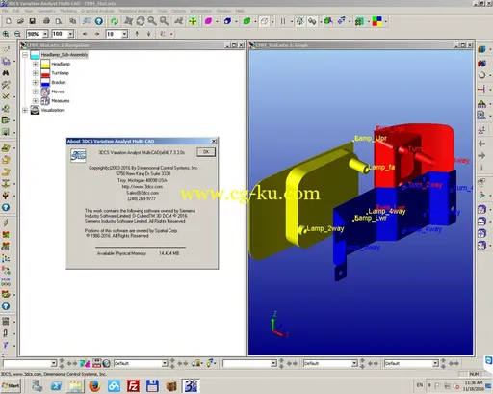This screenshot has width=493, height=394.
Task: Click the Print icon in the toolbar
Action: [46, 21]
